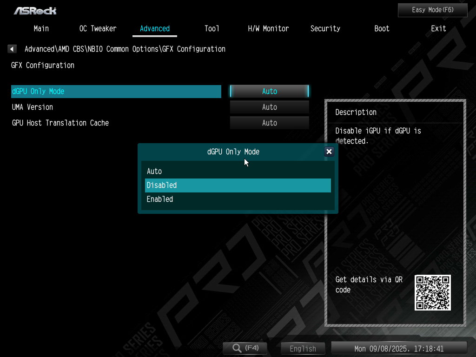The width and height of the screenshot is (476, 357).
Task: Switch to the OC Tweaker tab
Action: 98,29
